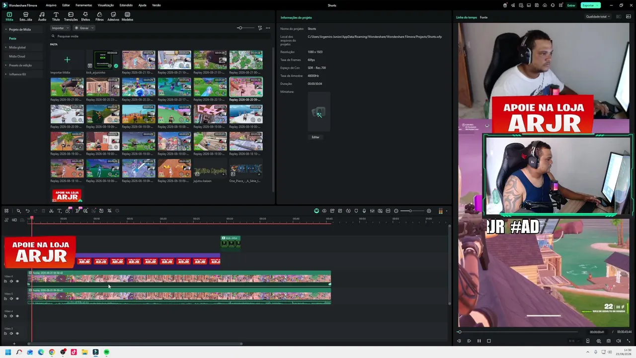Viewport: 636px width, 358px height.
Task: Click the undo arrow in timeline toolbar
Action: pyautogui.click(x=27, y=211)
